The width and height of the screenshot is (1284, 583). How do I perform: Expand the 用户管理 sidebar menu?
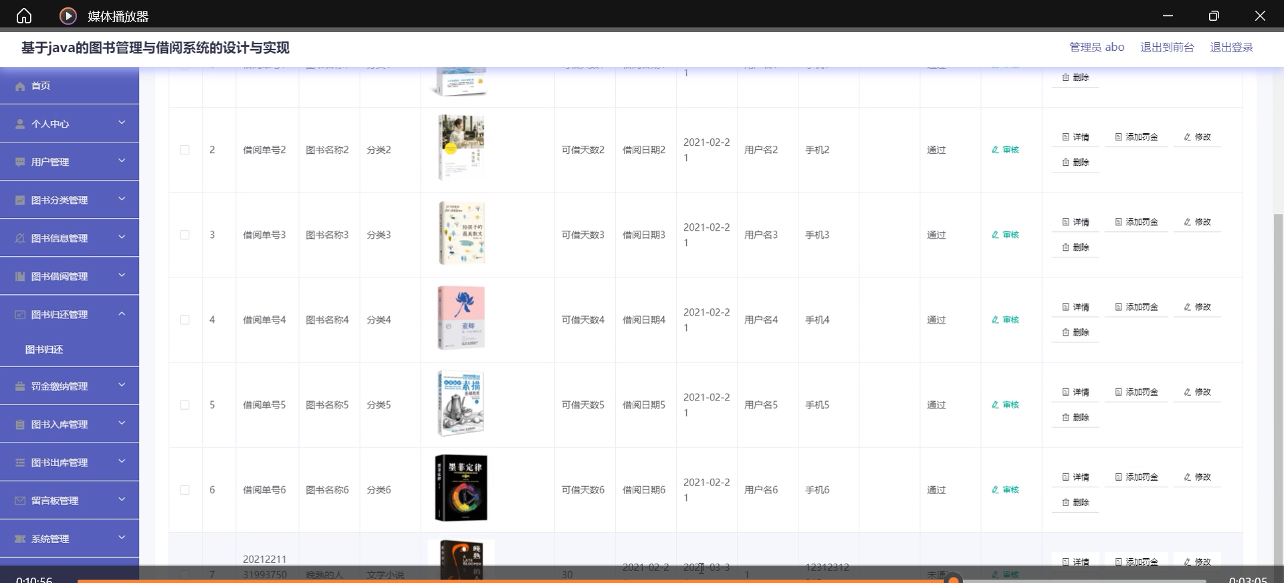click(x=70, y=162)
